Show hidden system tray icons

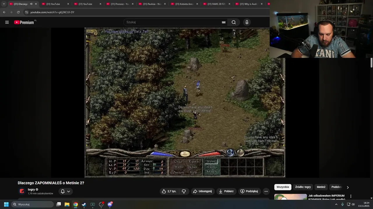(336, 204)
